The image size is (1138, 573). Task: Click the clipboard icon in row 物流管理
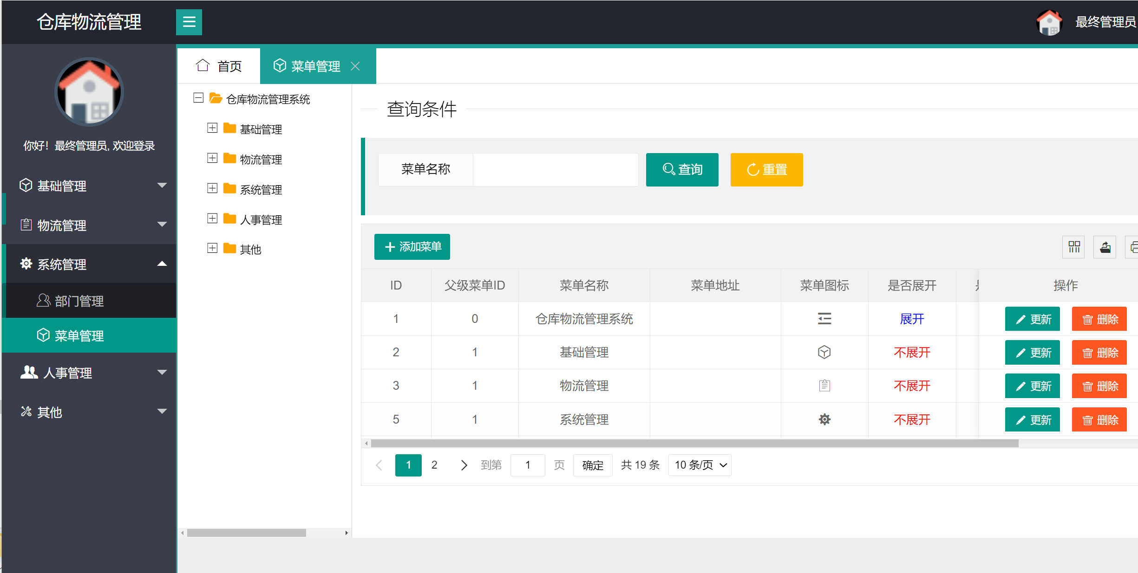(x=824, y=386)
